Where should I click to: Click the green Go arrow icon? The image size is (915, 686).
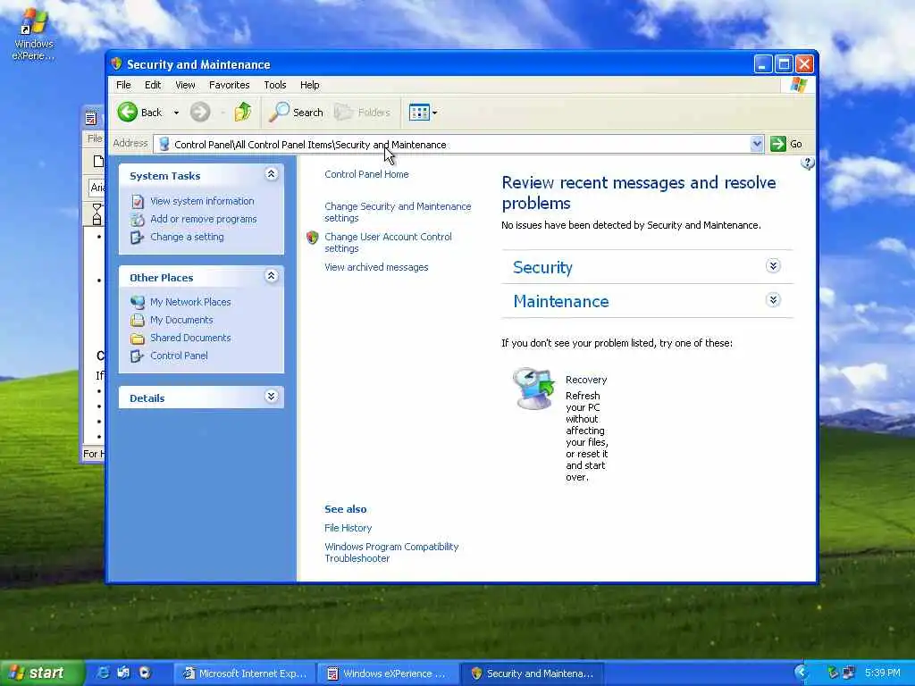778,144
